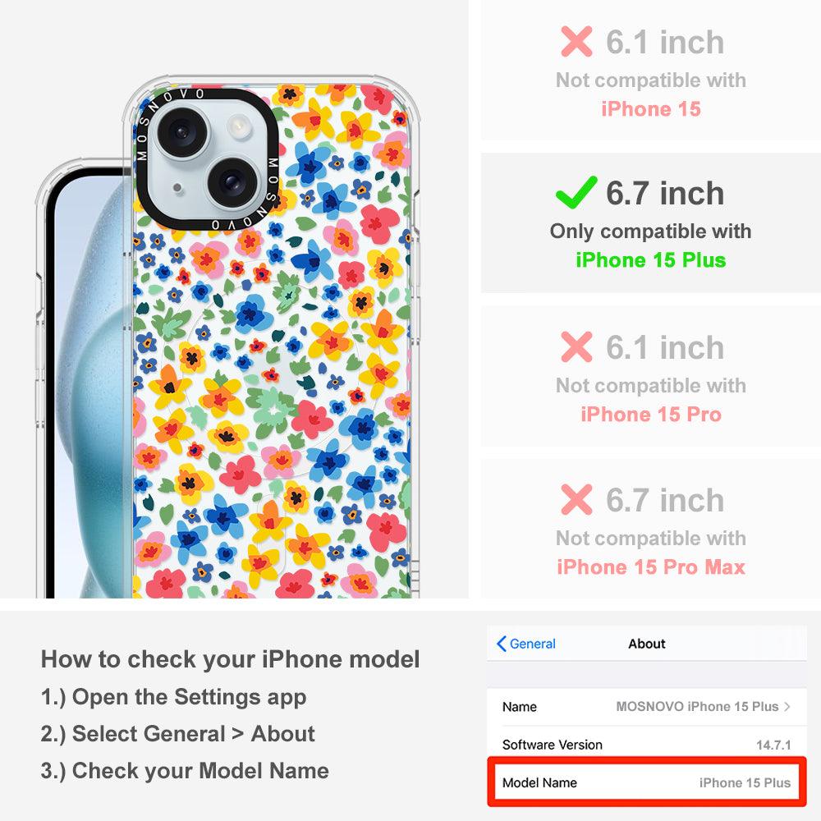Click the camera flash on the phone
Image resolution: width=821 pixels, height=821 pixels.
(x=239, y=125)
